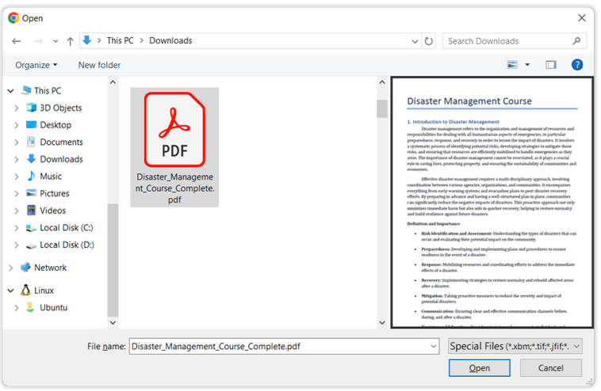Open the 3D Objects folder
This screenshot has width=601, height=391.
(60, 108)
